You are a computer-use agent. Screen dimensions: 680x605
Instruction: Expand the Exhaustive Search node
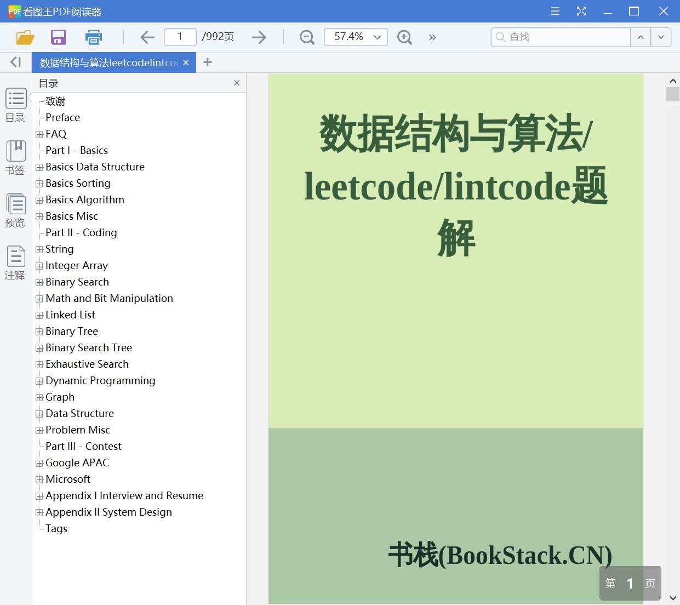(39, 364)
